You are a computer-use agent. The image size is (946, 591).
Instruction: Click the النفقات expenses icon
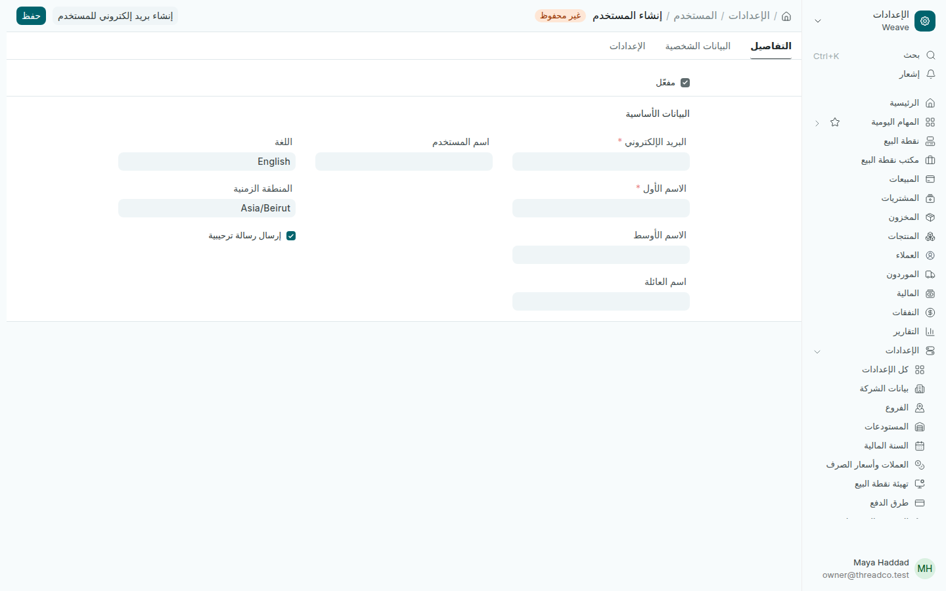point(930,313)
